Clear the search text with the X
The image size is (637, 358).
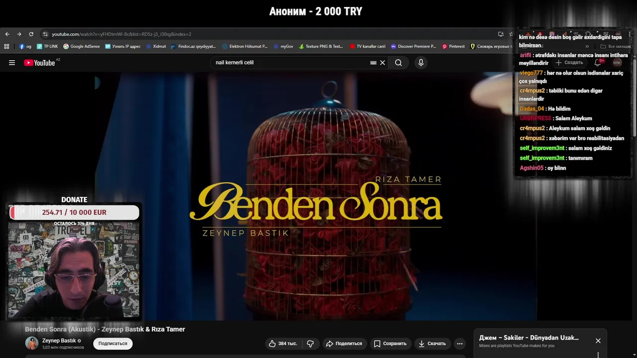point(382,63)
